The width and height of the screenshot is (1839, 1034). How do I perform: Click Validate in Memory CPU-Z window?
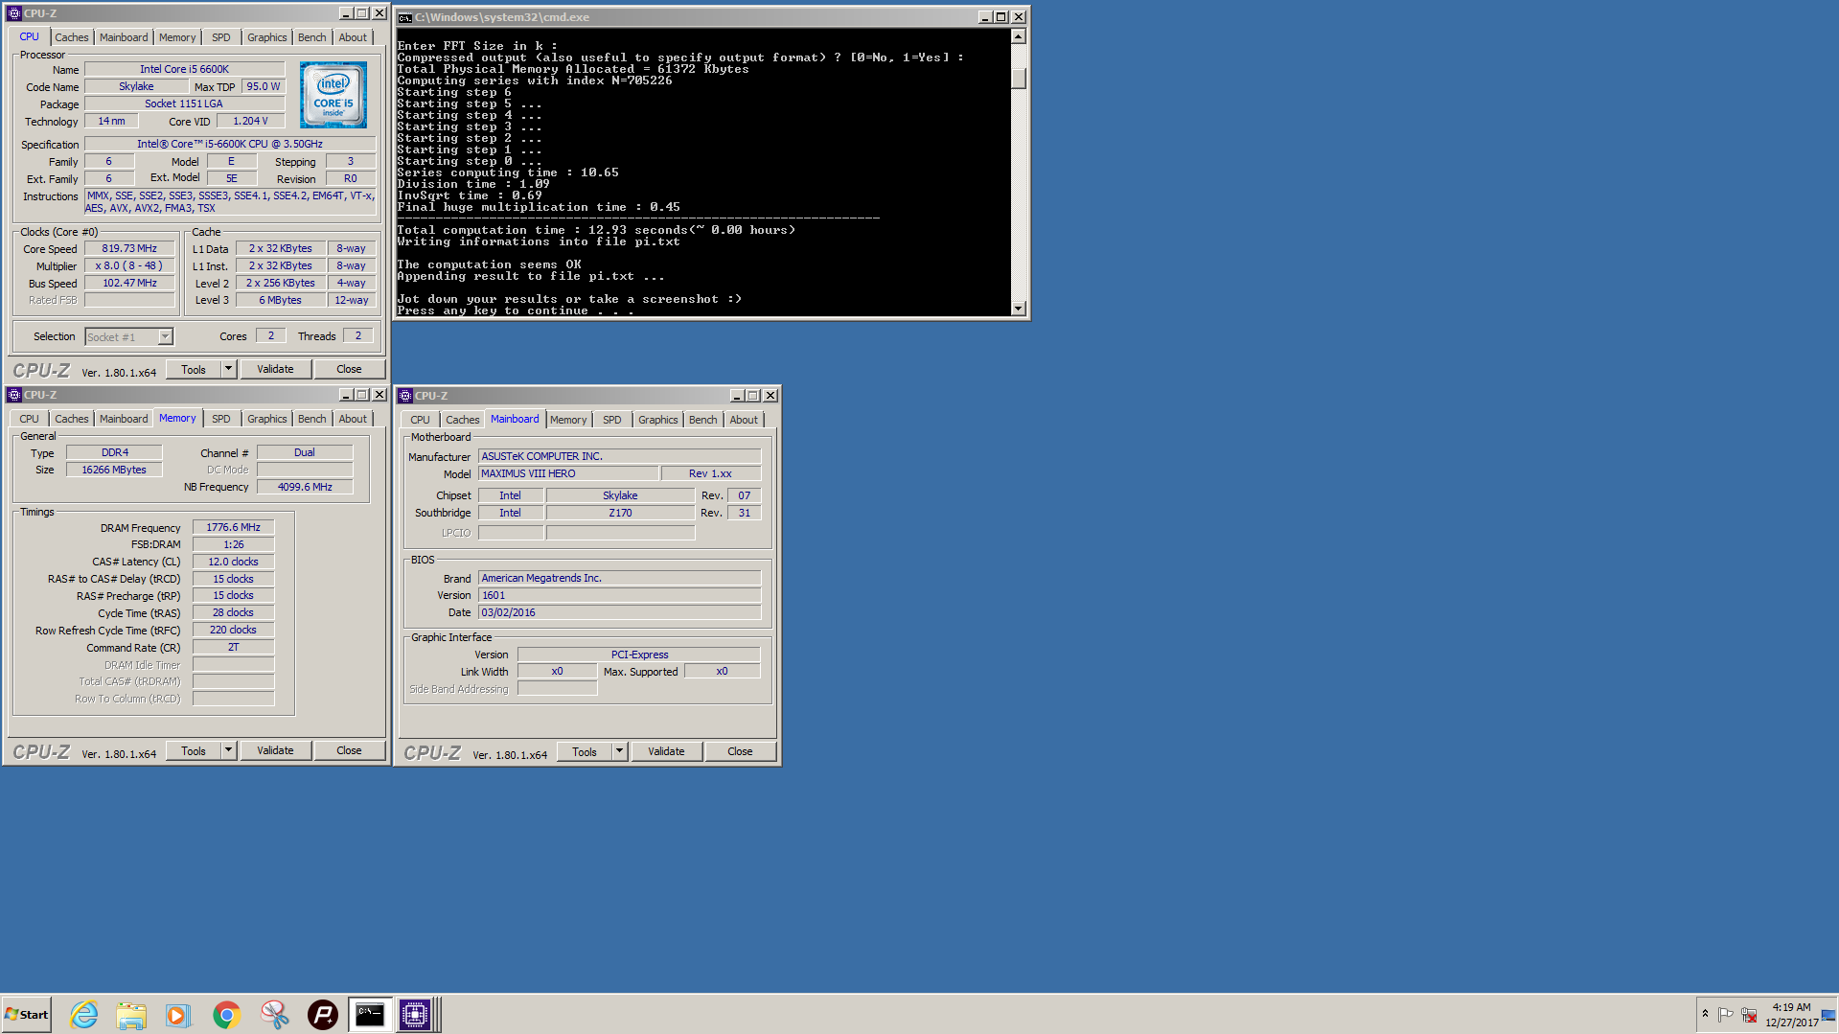click(275, 750)
